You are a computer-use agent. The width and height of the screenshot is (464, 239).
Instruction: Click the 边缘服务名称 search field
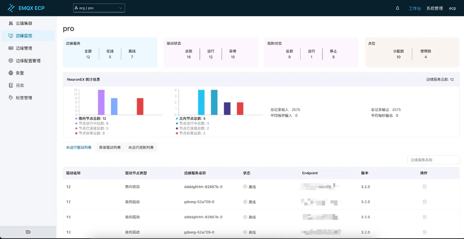point(433,160)
